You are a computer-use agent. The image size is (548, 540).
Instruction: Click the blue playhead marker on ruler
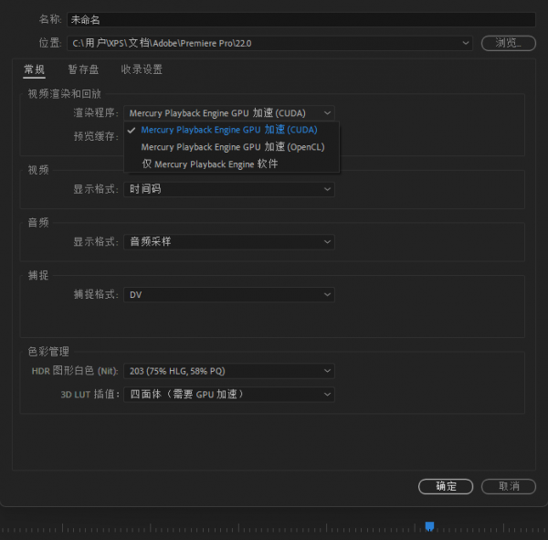click(429, 525)
